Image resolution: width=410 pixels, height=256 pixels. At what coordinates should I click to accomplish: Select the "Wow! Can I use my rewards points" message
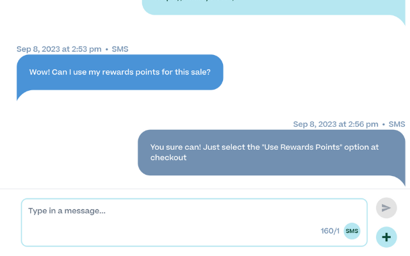pyautogui.click(x=120, y=72)
